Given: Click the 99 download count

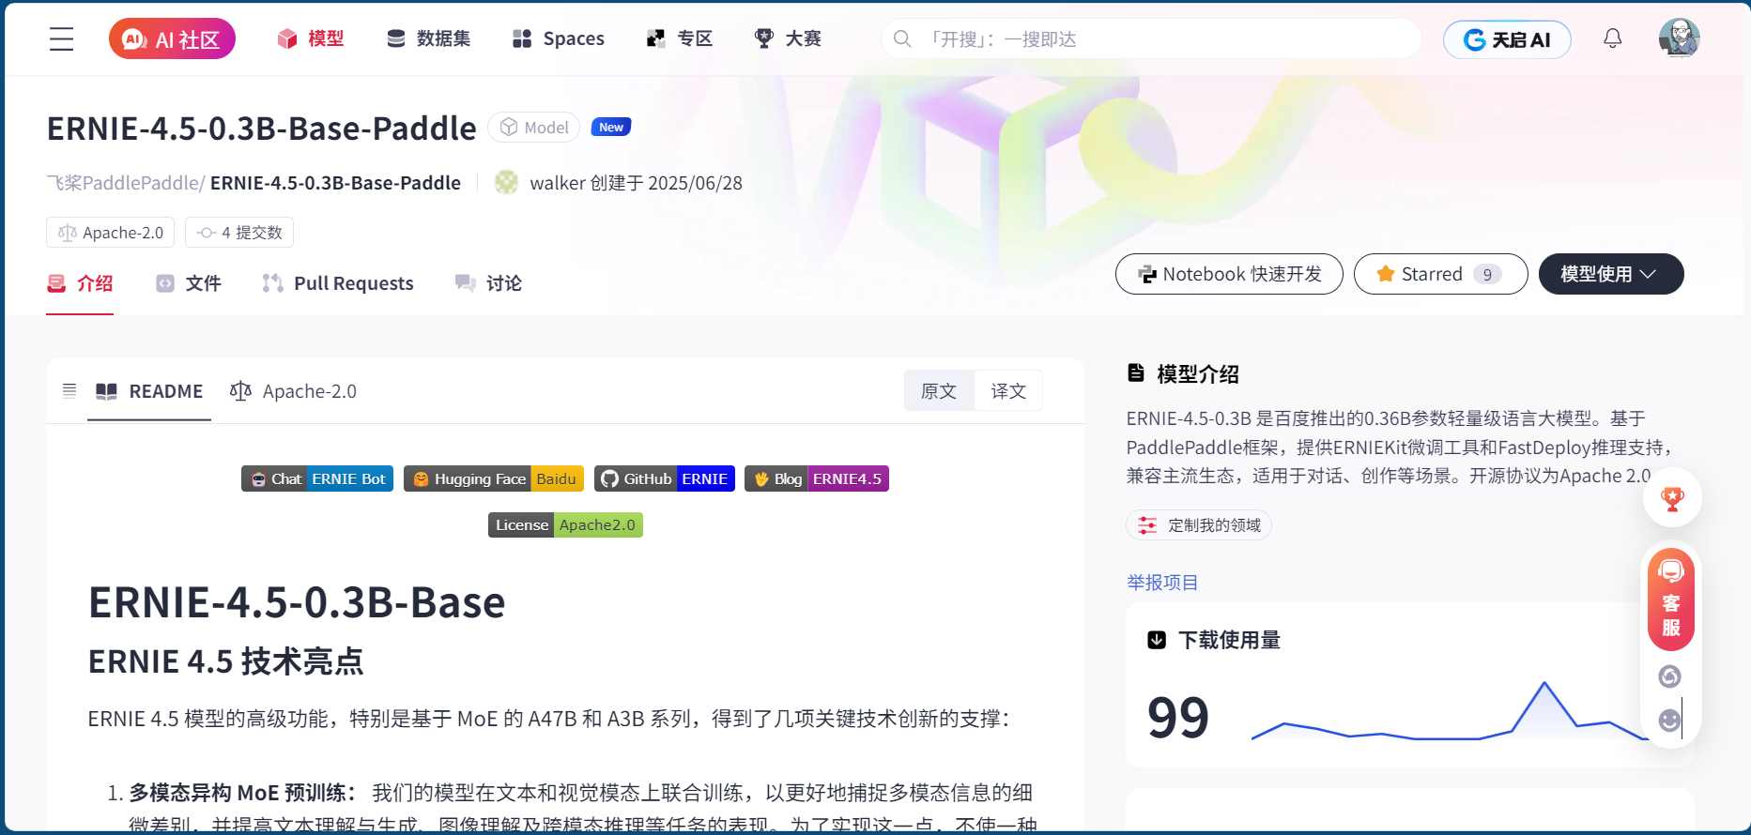Looking at the screenshot, I should 1178,718.
